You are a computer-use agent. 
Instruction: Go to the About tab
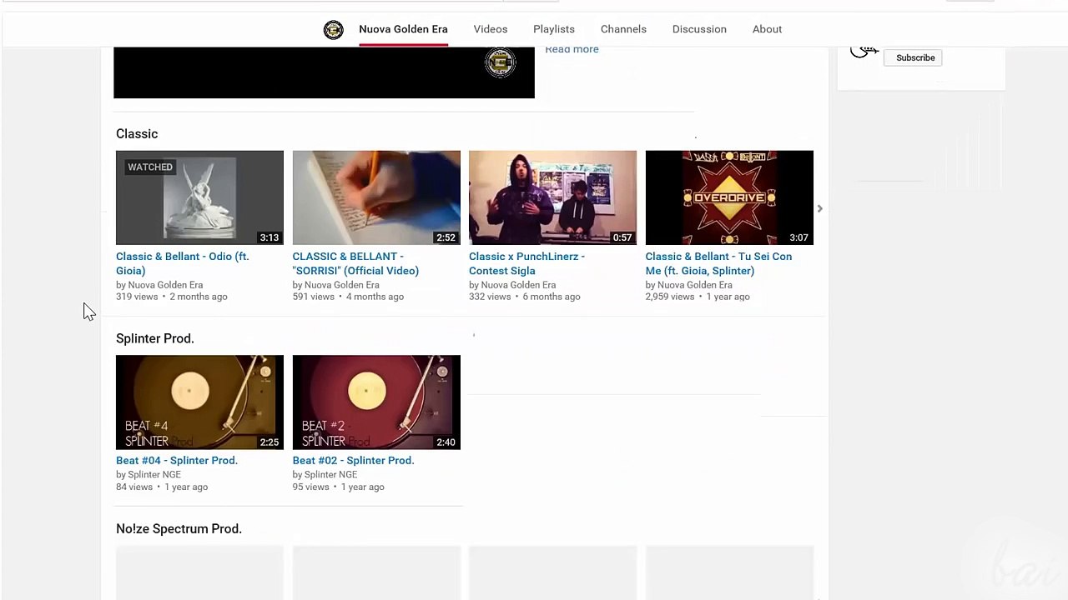[x=767, y=29]
